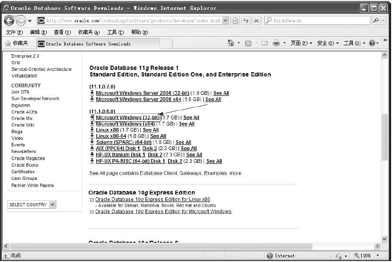Open Oracle Database 10g Express Edition for Microsoft Windows
Image resolution: width=392 pixels, height=262 pixels.
163,212
